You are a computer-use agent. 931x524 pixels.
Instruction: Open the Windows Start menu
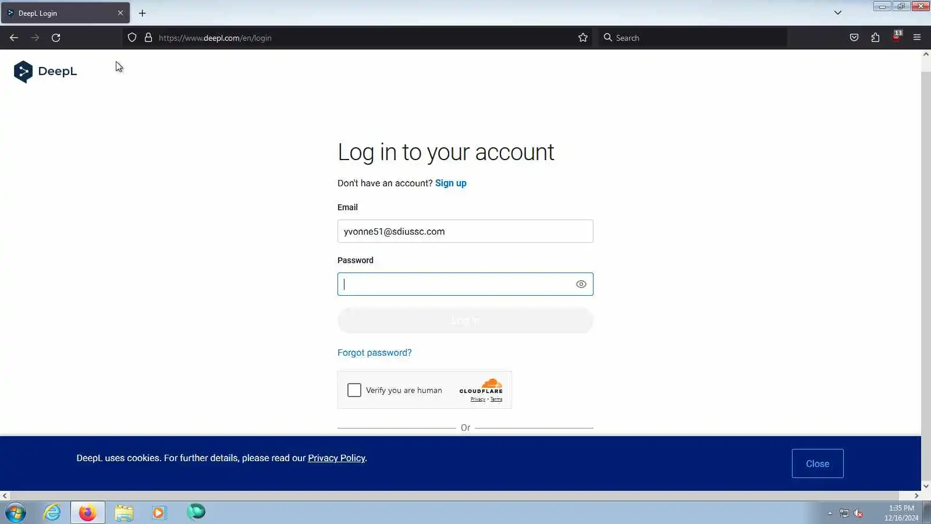[x=16, y=513]
